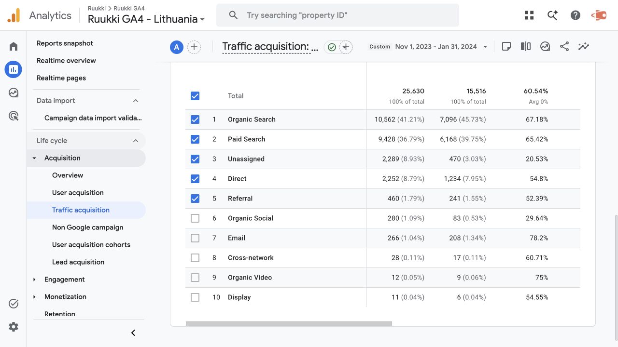Uncheck the Unassigned row checkbox
This screenshot has width=618, height=347.
195,159
